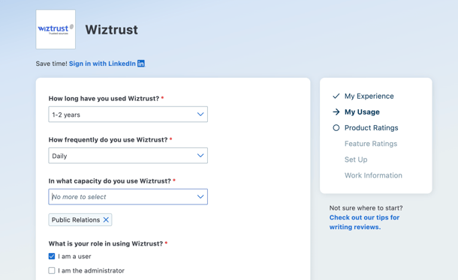Click the Wiztrust page heading
The image size is (458, 280).
[x=112, y=30]
